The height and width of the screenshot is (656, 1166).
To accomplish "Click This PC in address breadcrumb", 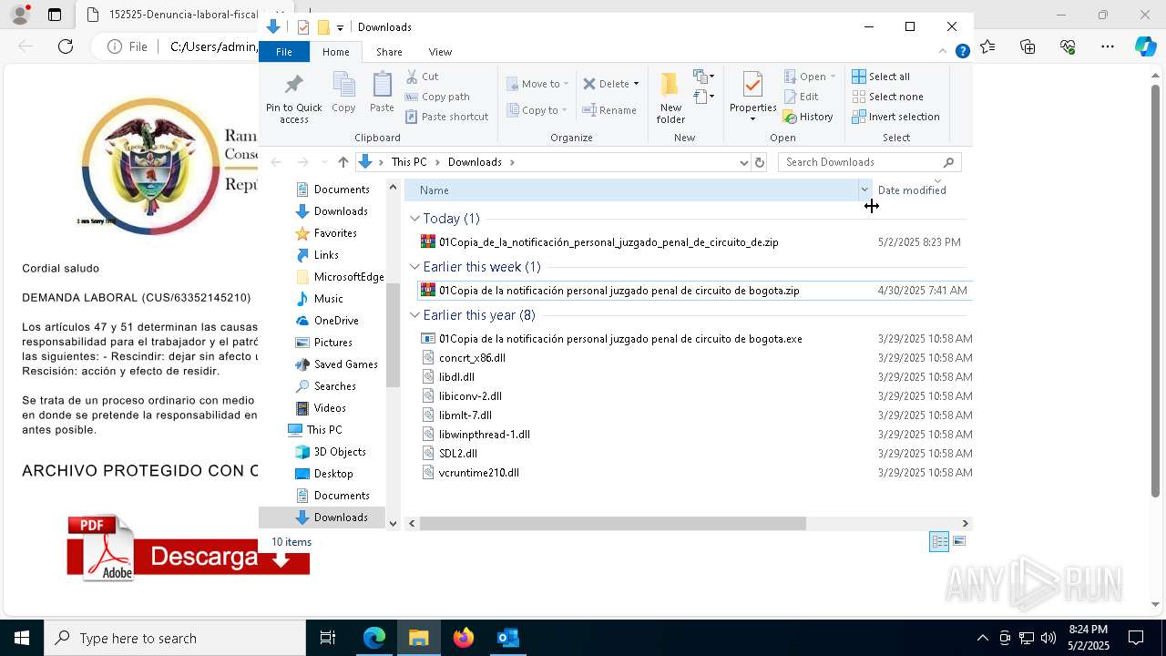I will [409, 162].
